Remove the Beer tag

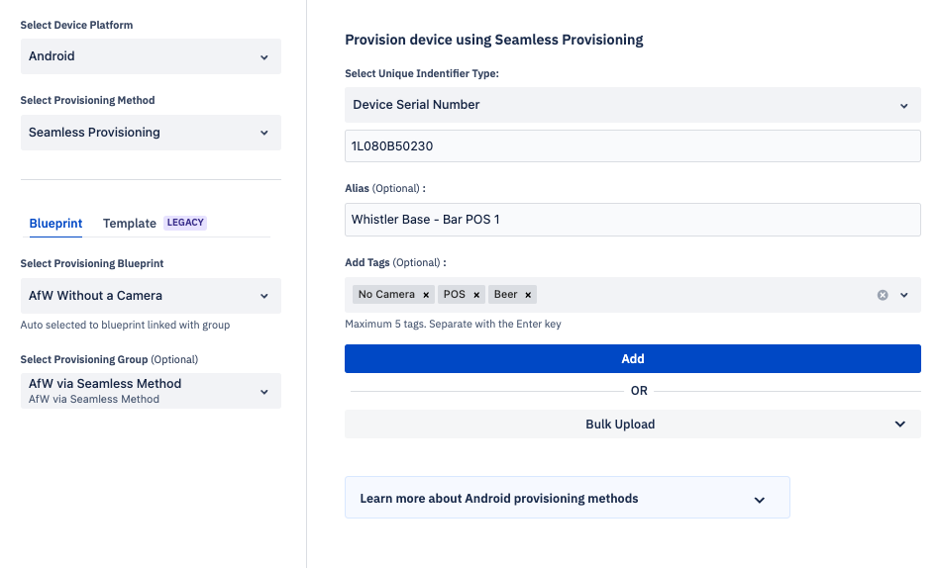[528, 295]
